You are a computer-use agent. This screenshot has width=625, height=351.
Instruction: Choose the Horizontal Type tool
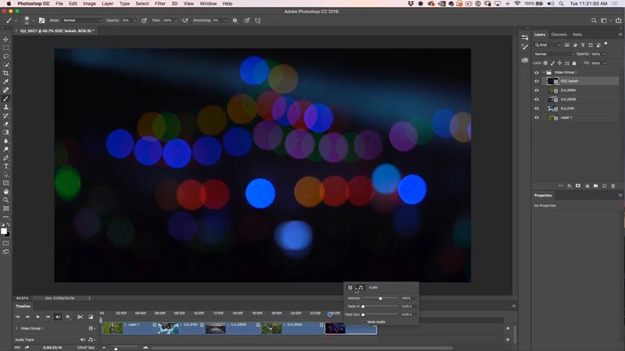click(x=6, y=166)
